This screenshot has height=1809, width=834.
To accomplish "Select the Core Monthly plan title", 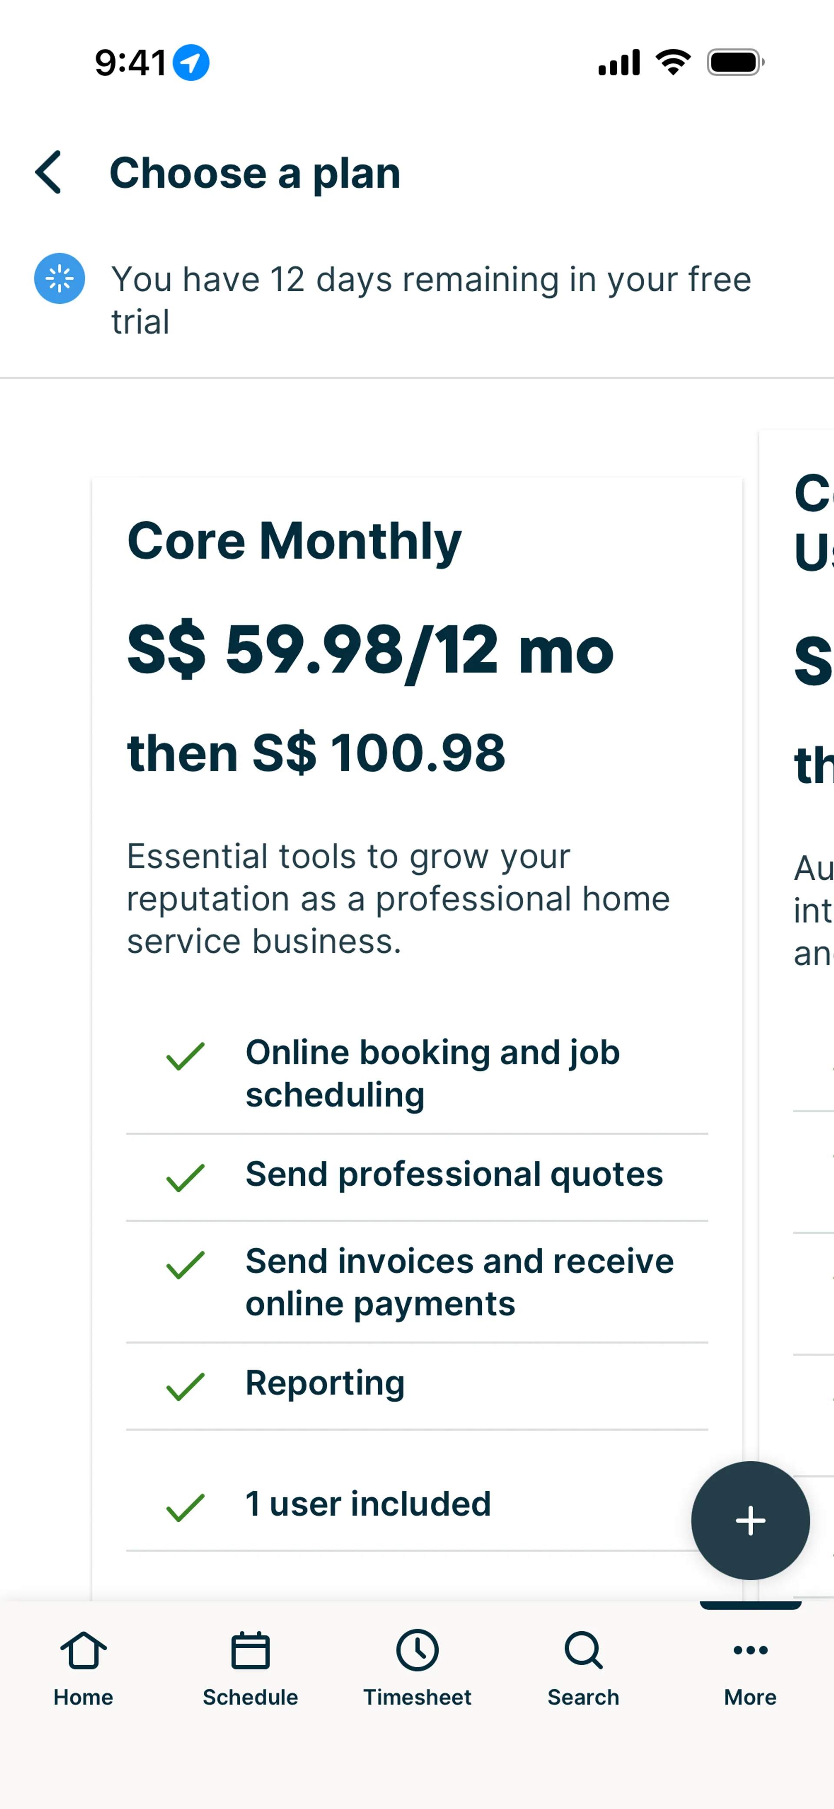I will (294, 542).
